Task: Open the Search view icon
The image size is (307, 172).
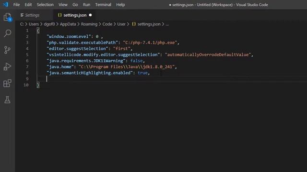Action: click(x=8, y=33)
